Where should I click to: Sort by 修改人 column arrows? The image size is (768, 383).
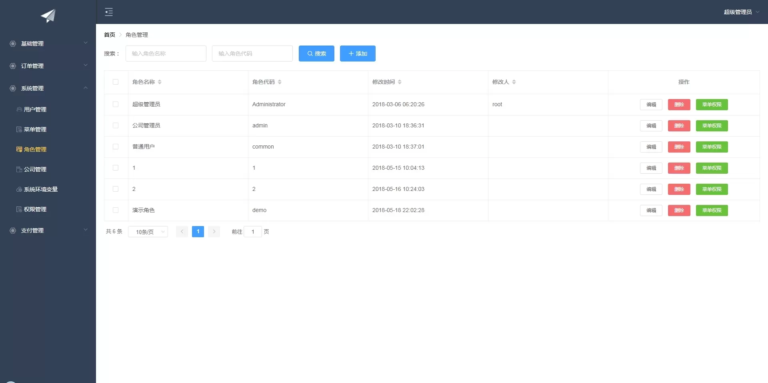click(514, 82)
